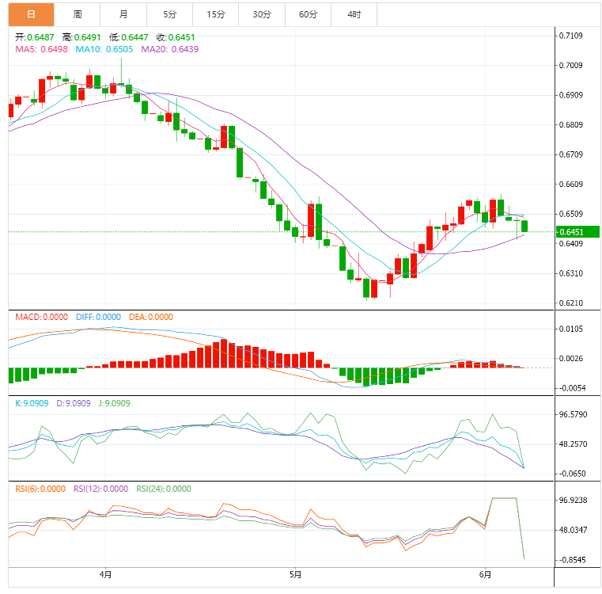The height and width of the screenshot is (594, 602).
Task: Click the 0.0026 MACD axis value
Action: point(570,358)
